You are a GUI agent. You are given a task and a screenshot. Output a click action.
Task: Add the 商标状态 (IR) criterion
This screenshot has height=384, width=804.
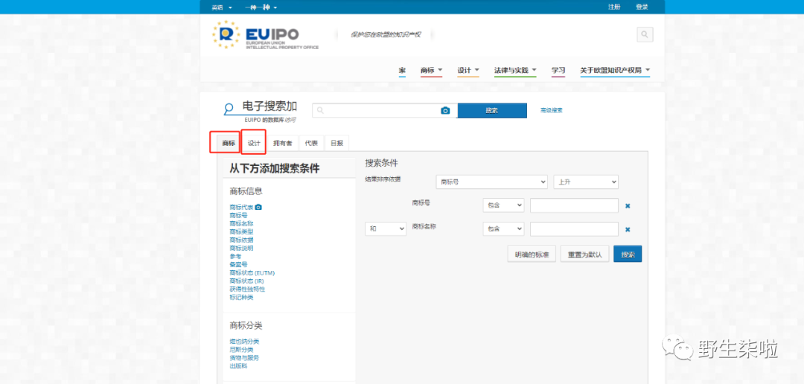(246, 281)
